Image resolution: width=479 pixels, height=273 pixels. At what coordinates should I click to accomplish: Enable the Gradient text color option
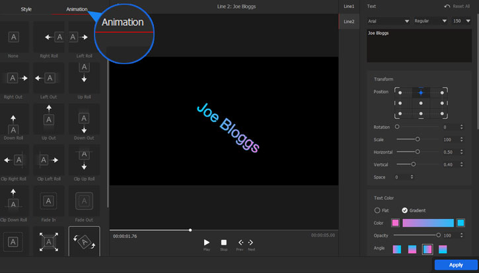pos(405,210)
